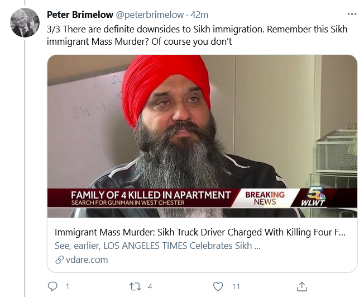Viewport: 364px width, 297px height.
Task: Click the like count number 11
Action: pos(236,286)
